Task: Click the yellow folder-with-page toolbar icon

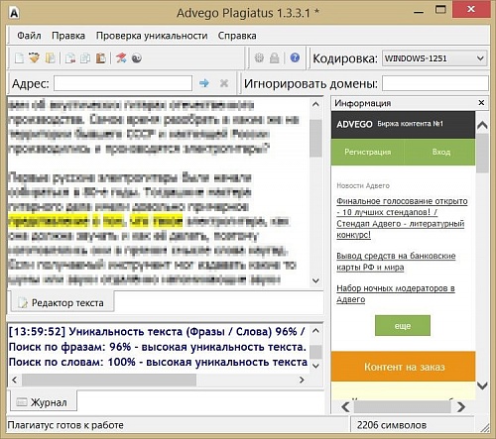Action: pyautogui.click(x=51, y=58)
